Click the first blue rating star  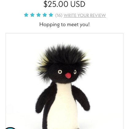pos(26,15)
